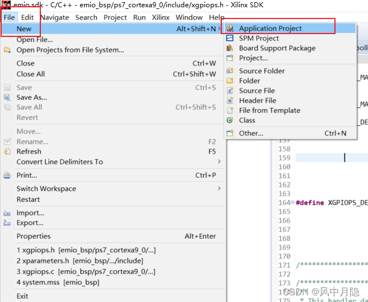Choose SPM Project from the submenu
The height and width of the screenshot is (302, 368).
point(290,38)
